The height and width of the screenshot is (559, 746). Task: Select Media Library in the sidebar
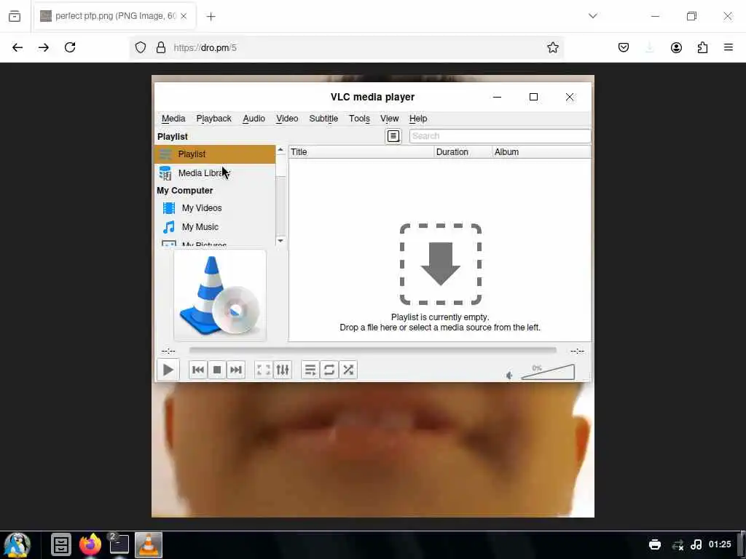(215, 173)
